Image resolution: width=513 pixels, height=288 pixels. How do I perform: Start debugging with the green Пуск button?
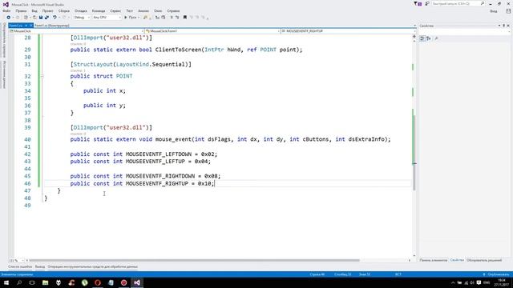coord(131,18)
